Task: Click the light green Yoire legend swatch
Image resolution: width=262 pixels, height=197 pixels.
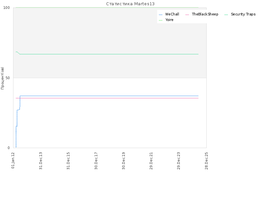Action: (160, 20)
